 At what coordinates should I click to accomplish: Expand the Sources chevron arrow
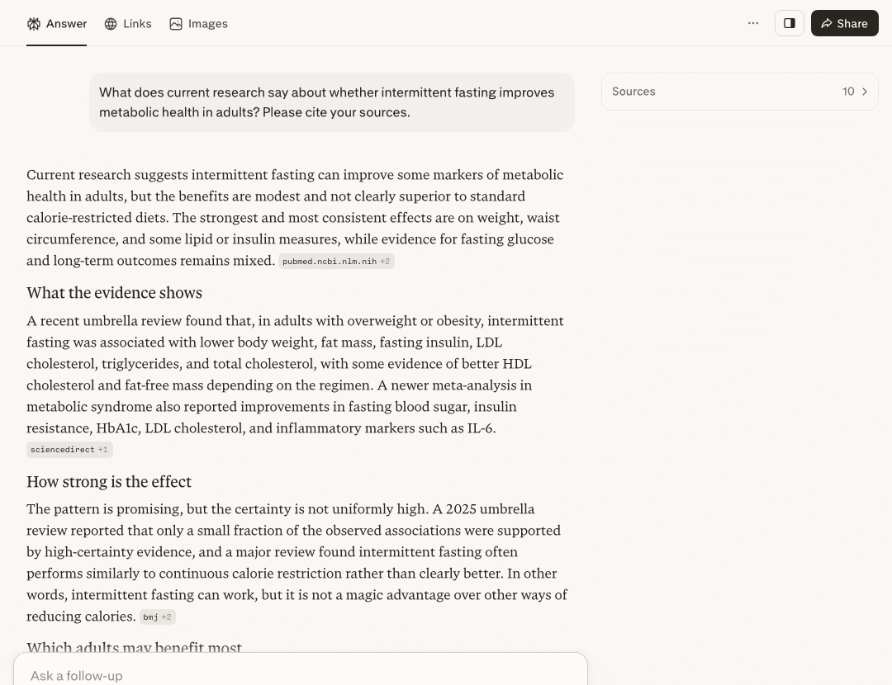click(x=865, y=92)
